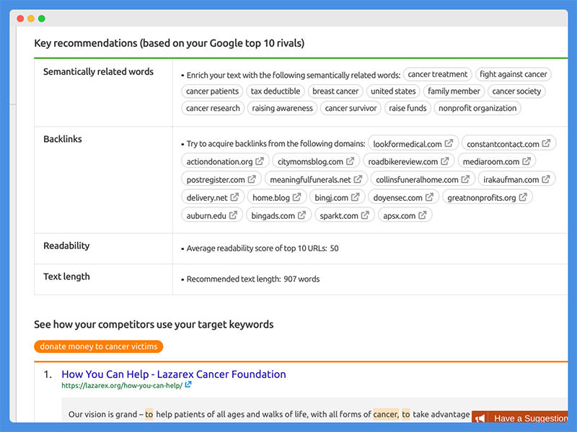This screenshot has height=432, width=577.
Task: Click the 'fight against cancer' keyword tag
Action: tap(514, 74)
